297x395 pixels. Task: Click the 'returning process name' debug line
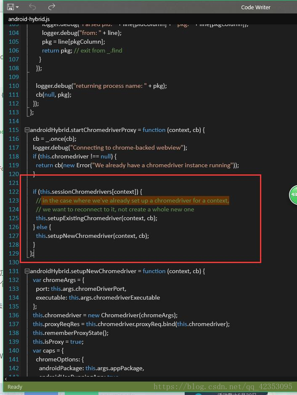pos(101,86)
